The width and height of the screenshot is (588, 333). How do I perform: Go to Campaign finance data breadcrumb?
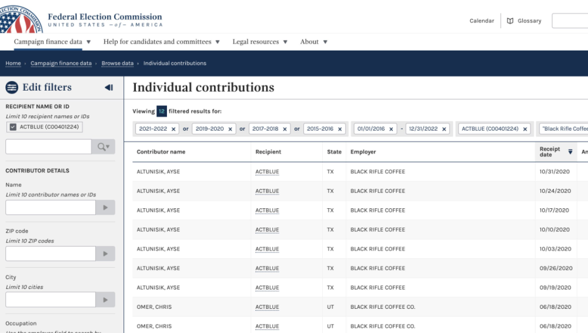click(x=61, y=63)
